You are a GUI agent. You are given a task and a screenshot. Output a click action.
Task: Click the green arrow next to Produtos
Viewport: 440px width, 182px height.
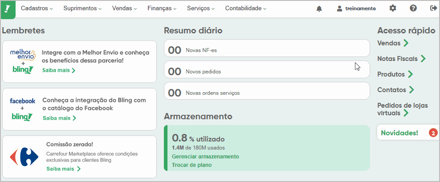(410, 74)
